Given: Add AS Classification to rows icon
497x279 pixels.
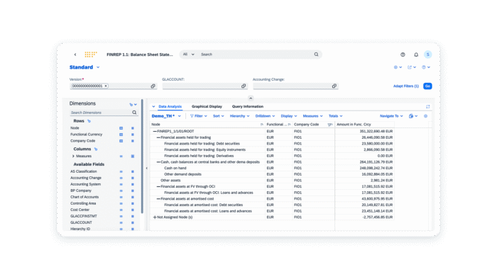Looking at the screenshot, I should pyautogui.click(x=121, y=171).
